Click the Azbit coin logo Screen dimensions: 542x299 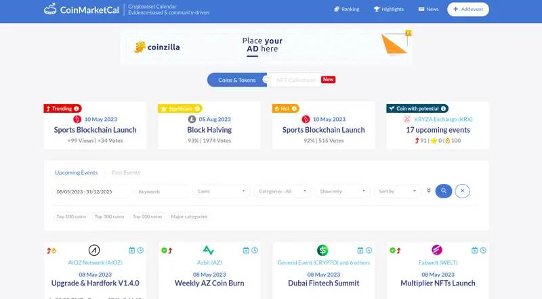point(209,250)
